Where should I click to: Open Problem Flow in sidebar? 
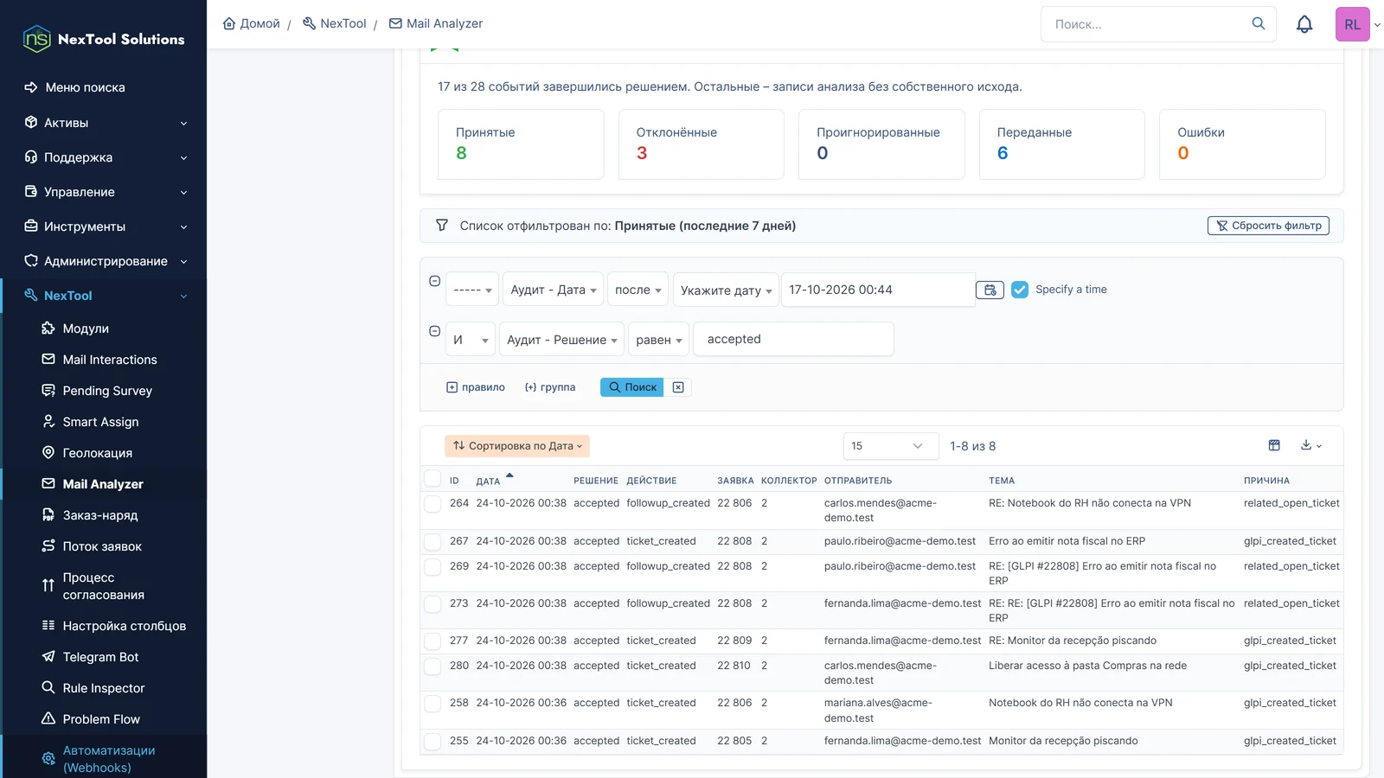101,719
